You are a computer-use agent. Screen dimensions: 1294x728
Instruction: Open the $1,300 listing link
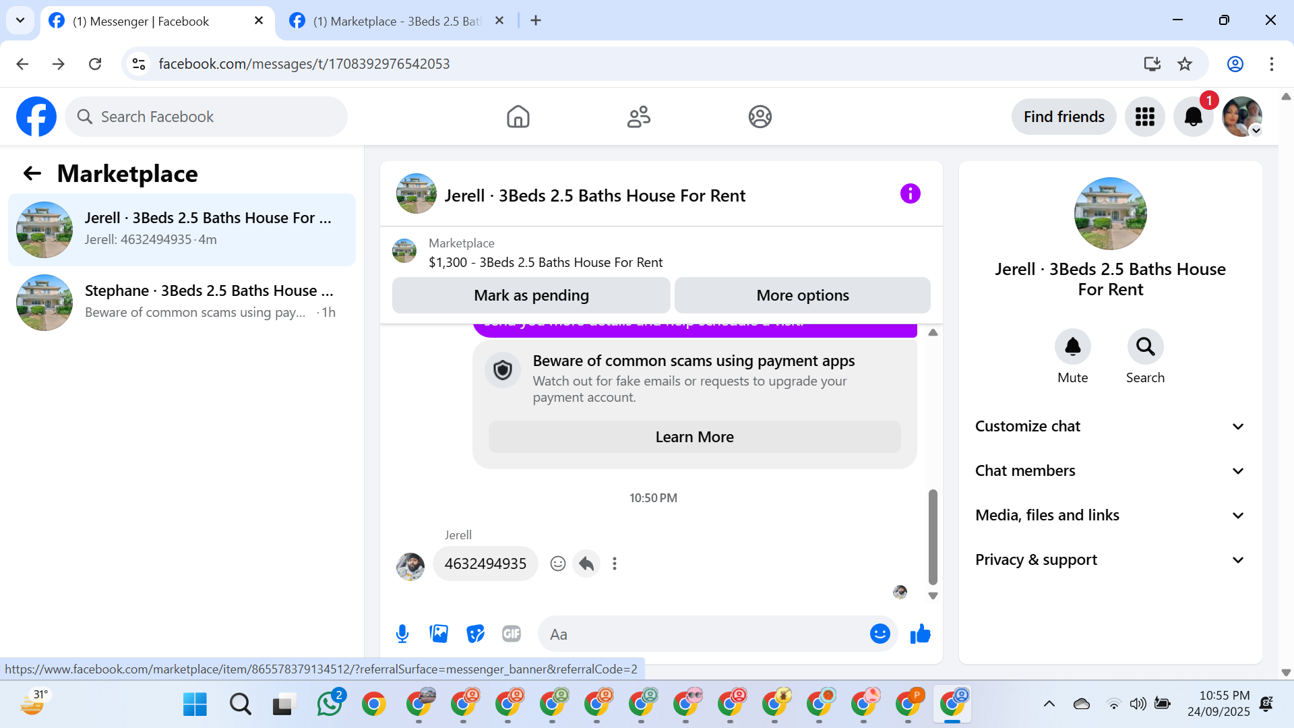click(x=545, y=262)
